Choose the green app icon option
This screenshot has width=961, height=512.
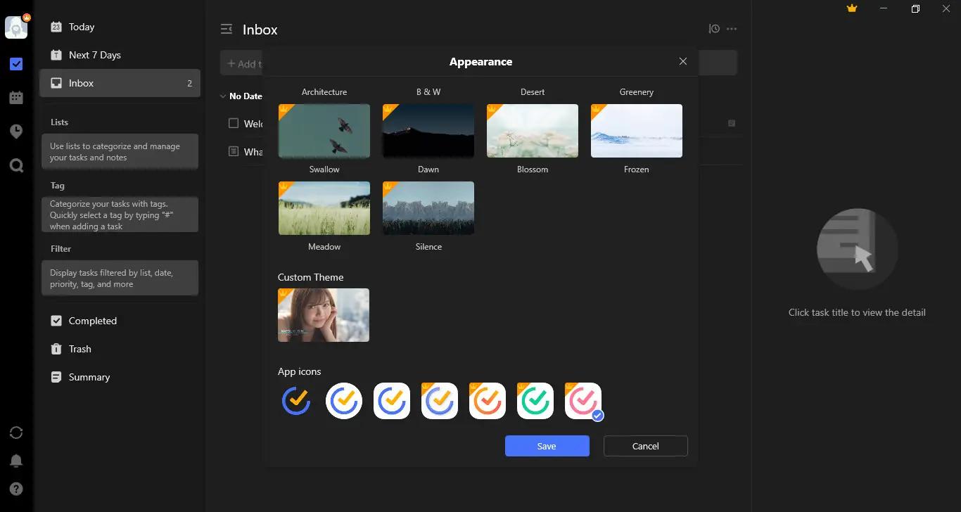(535, 401)
